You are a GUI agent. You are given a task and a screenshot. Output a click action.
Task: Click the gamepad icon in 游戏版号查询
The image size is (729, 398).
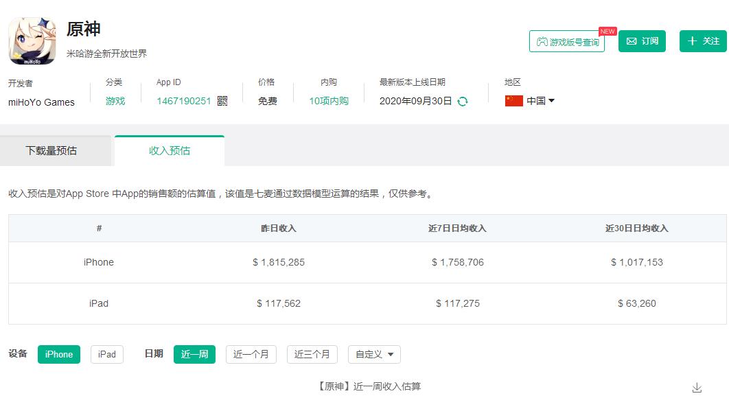[x=542, y=42]
